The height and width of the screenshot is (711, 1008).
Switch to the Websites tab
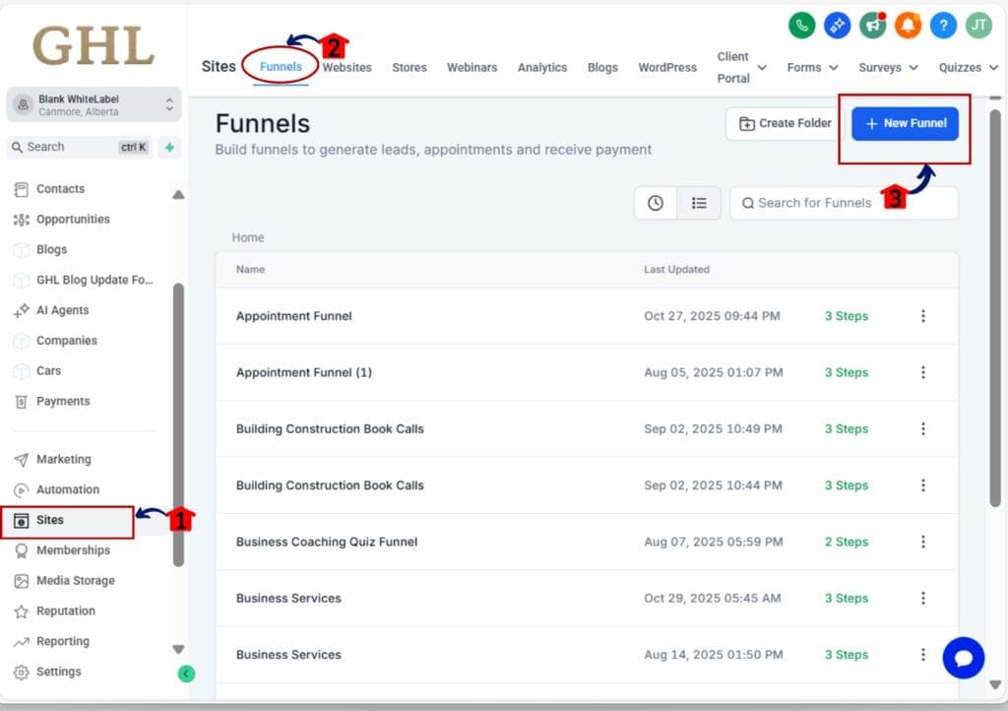coord(346,67)
